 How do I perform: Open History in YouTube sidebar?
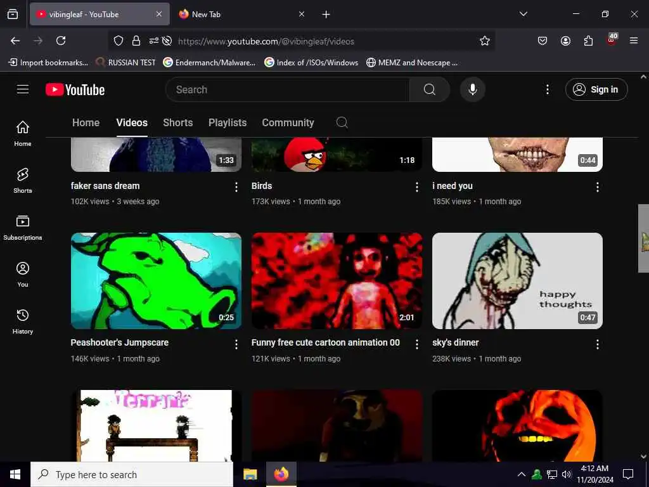click(23, 321)
